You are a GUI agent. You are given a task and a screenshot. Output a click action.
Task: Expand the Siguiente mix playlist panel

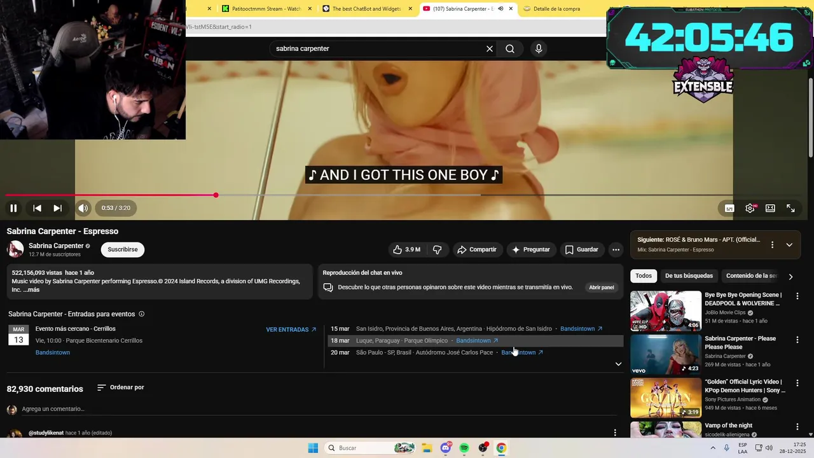click(789, 245)
